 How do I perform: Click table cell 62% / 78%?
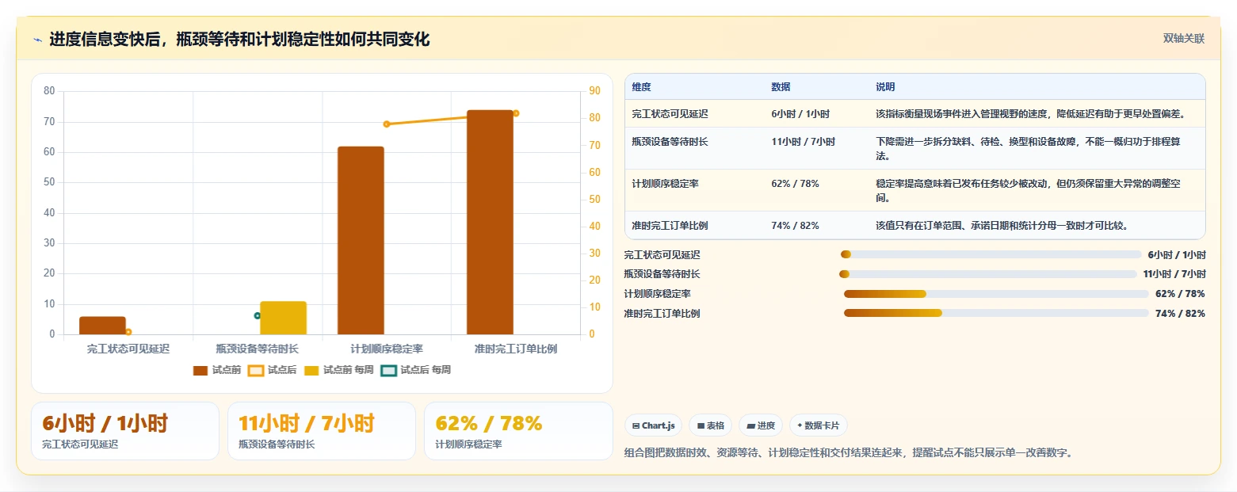pos(795,184)
